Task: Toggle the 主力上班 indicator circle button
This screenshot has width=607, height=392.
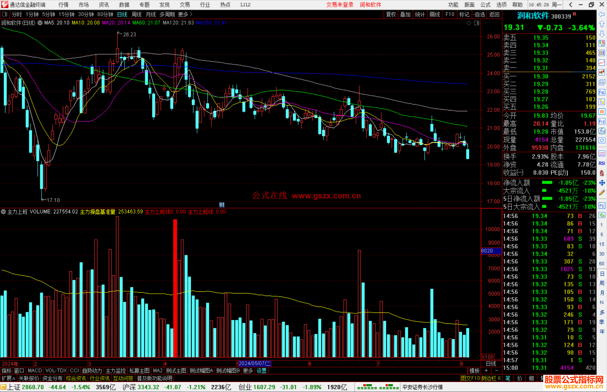Action: point(3,212)
